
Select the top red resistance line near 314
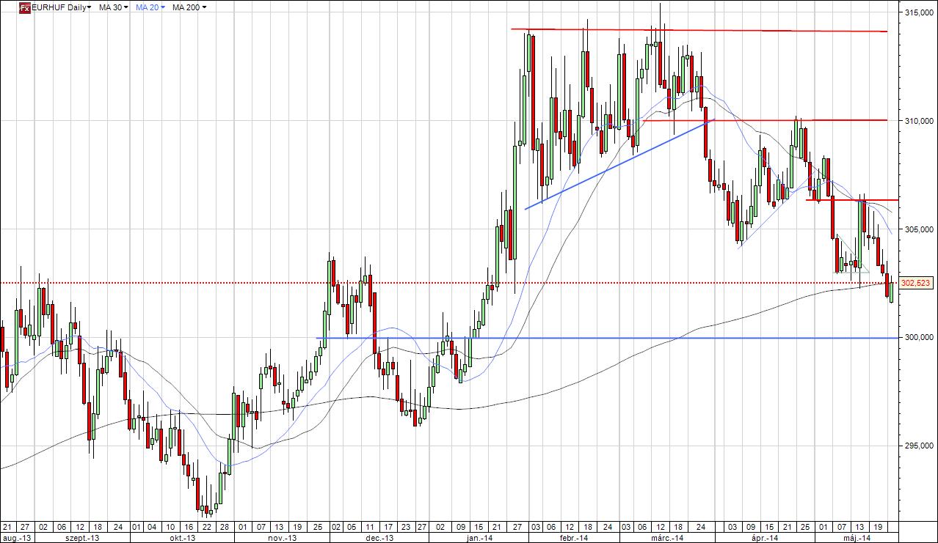click(x=697, y=30)
